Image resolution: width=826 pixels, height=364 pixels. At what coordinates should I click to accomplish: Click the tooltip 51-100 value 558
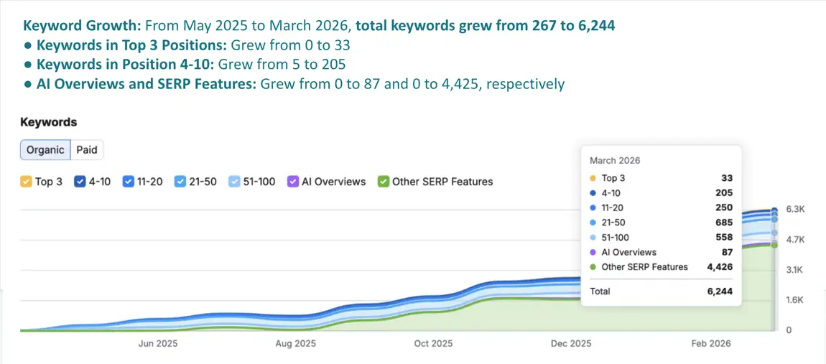point(724,238)
